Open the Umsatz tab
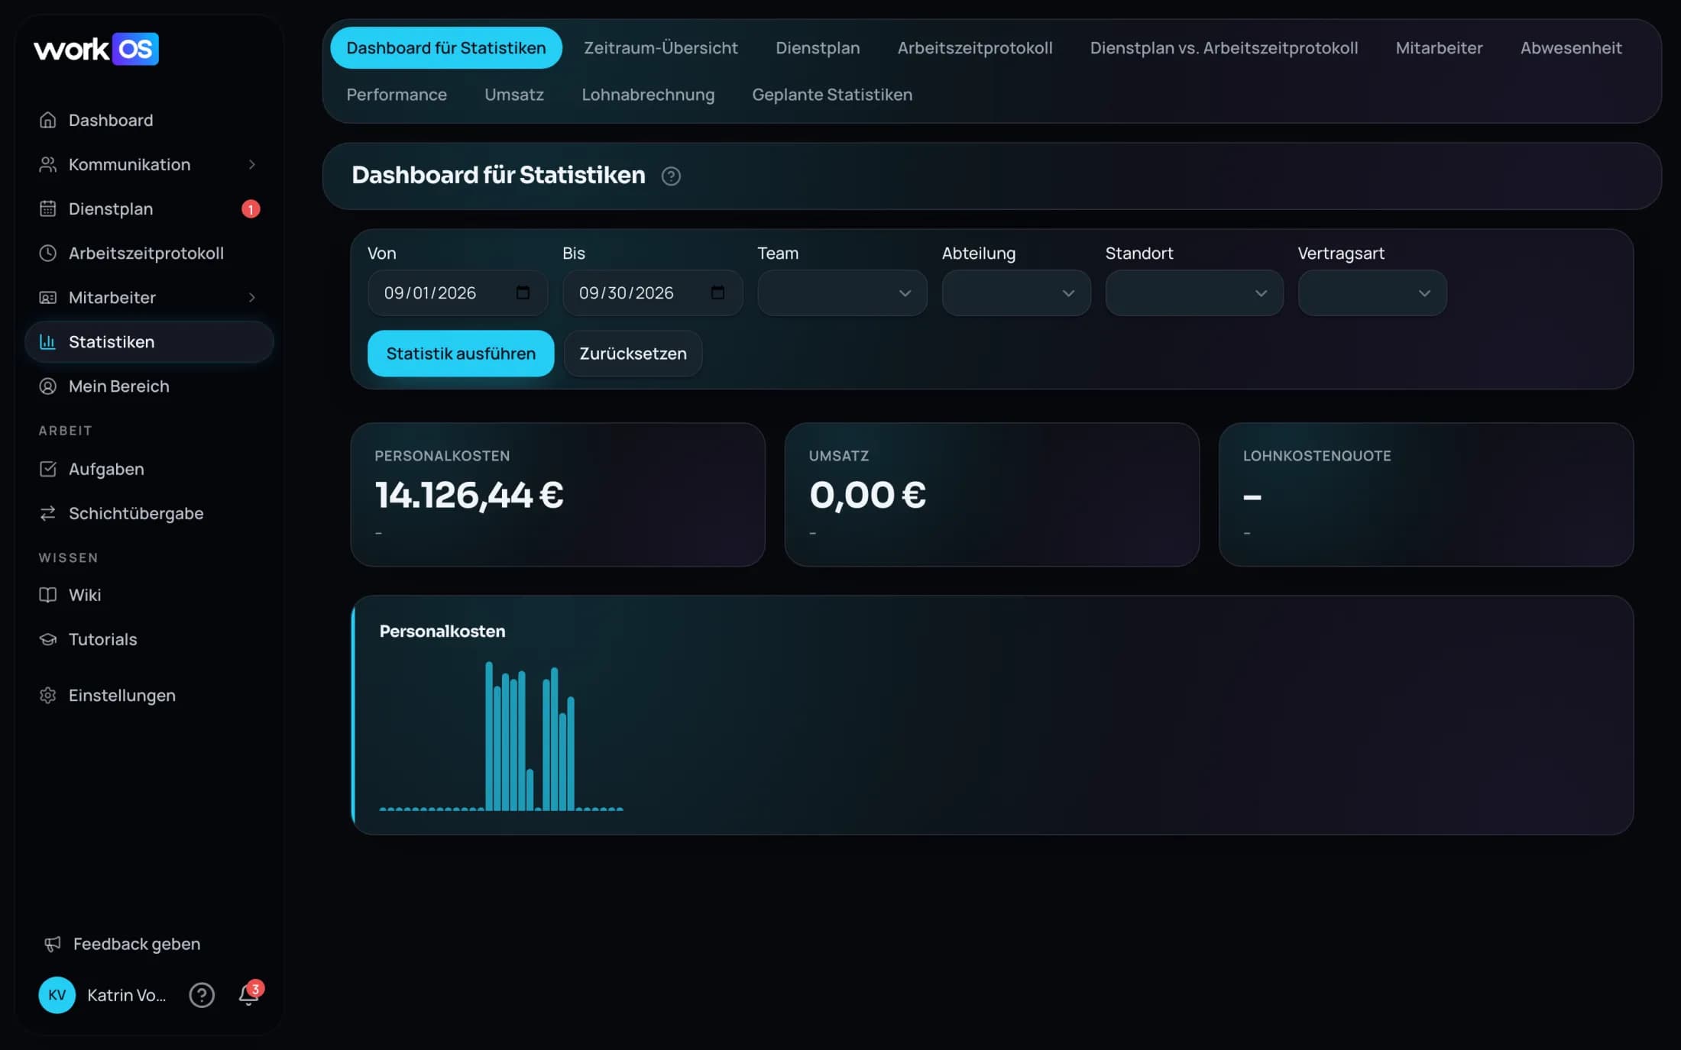This screenshot has width=1681, height=1050. (514, 95)
